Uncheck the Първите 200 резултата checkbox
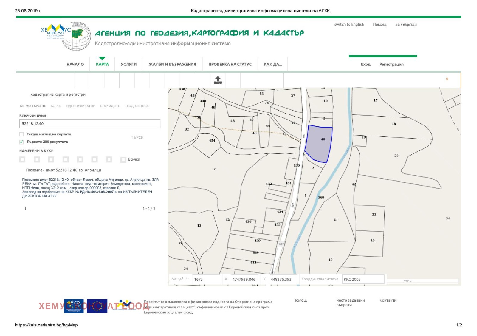Image resolution: width=477 pixels, height=336 pixels. (21, 142)
